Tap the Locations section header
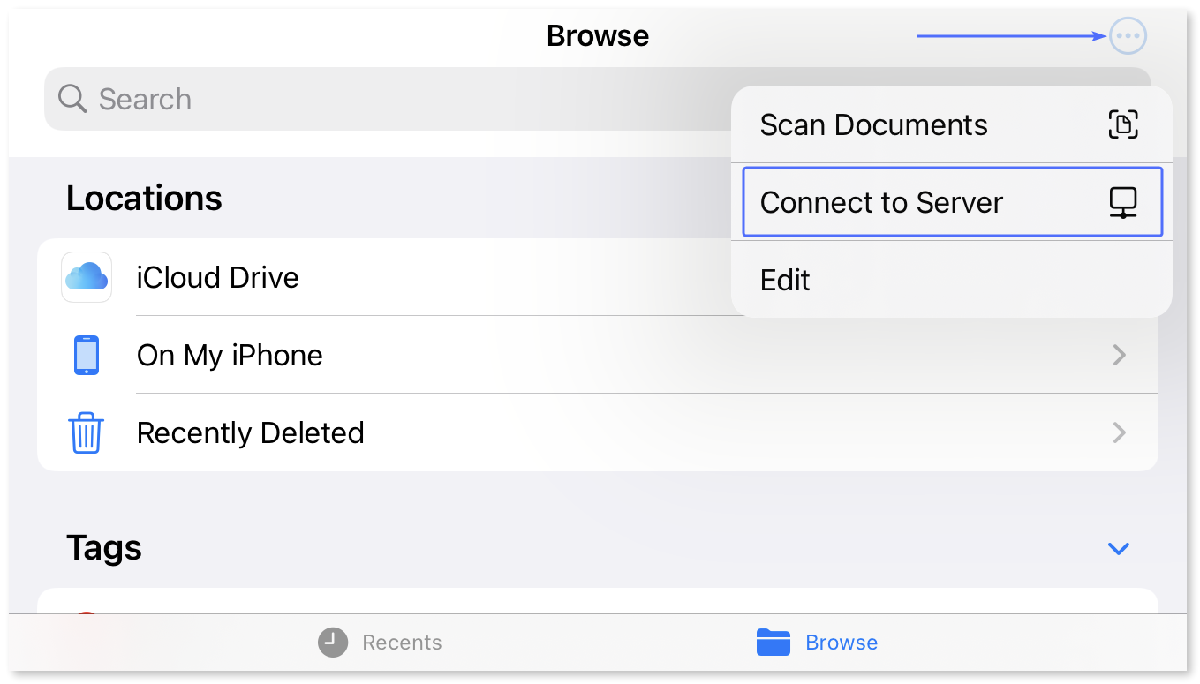This screenshot has width=1200, height=684. pyautogui.click(x=144, y=198)
